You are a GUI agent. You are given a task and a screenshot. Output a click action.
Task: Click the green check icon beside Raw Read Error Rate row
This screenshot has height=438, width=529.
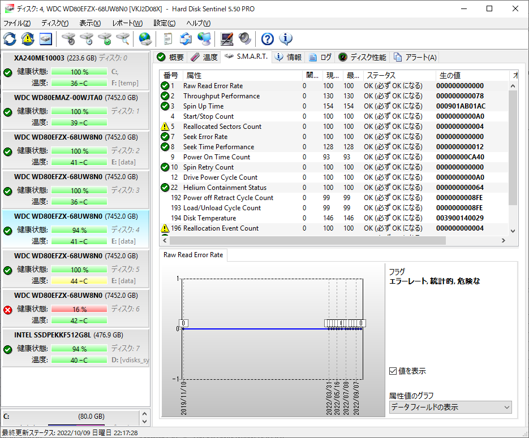click(x=165, y=86)
